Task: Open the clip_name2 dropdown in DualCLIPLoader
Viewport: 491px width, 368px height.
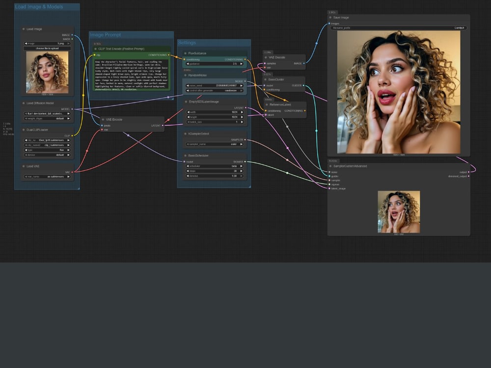Action: pyautogui.click(x=47, y=145)
